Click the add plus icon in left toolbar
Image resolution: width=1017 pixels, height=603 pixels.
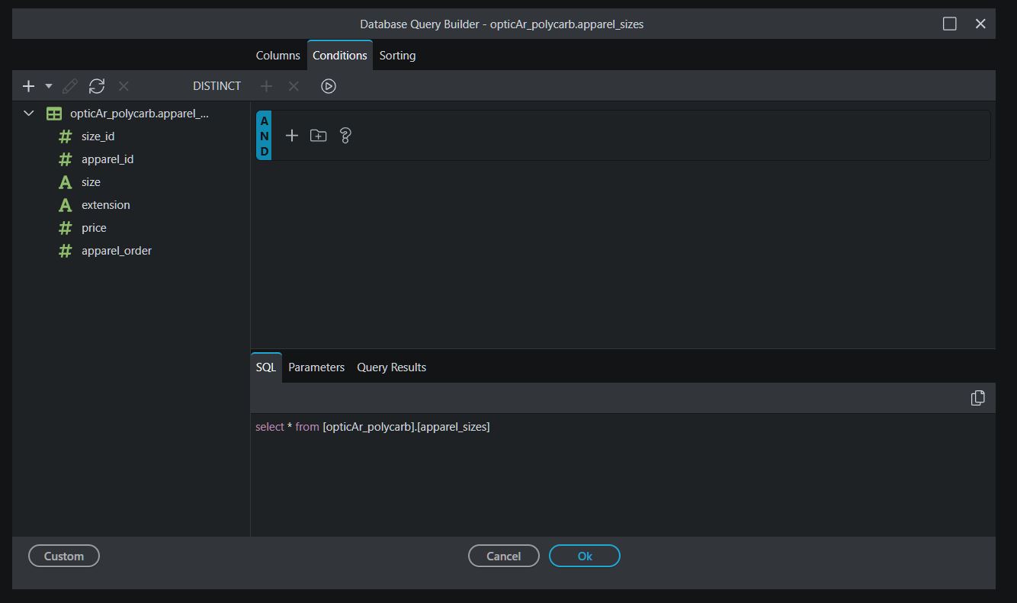(28, 86)
